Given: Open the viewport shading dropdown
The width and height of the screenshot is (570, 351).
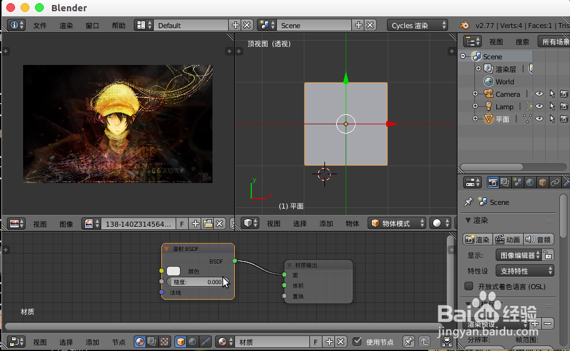Looking at the screenshot, I should [440, 223].
